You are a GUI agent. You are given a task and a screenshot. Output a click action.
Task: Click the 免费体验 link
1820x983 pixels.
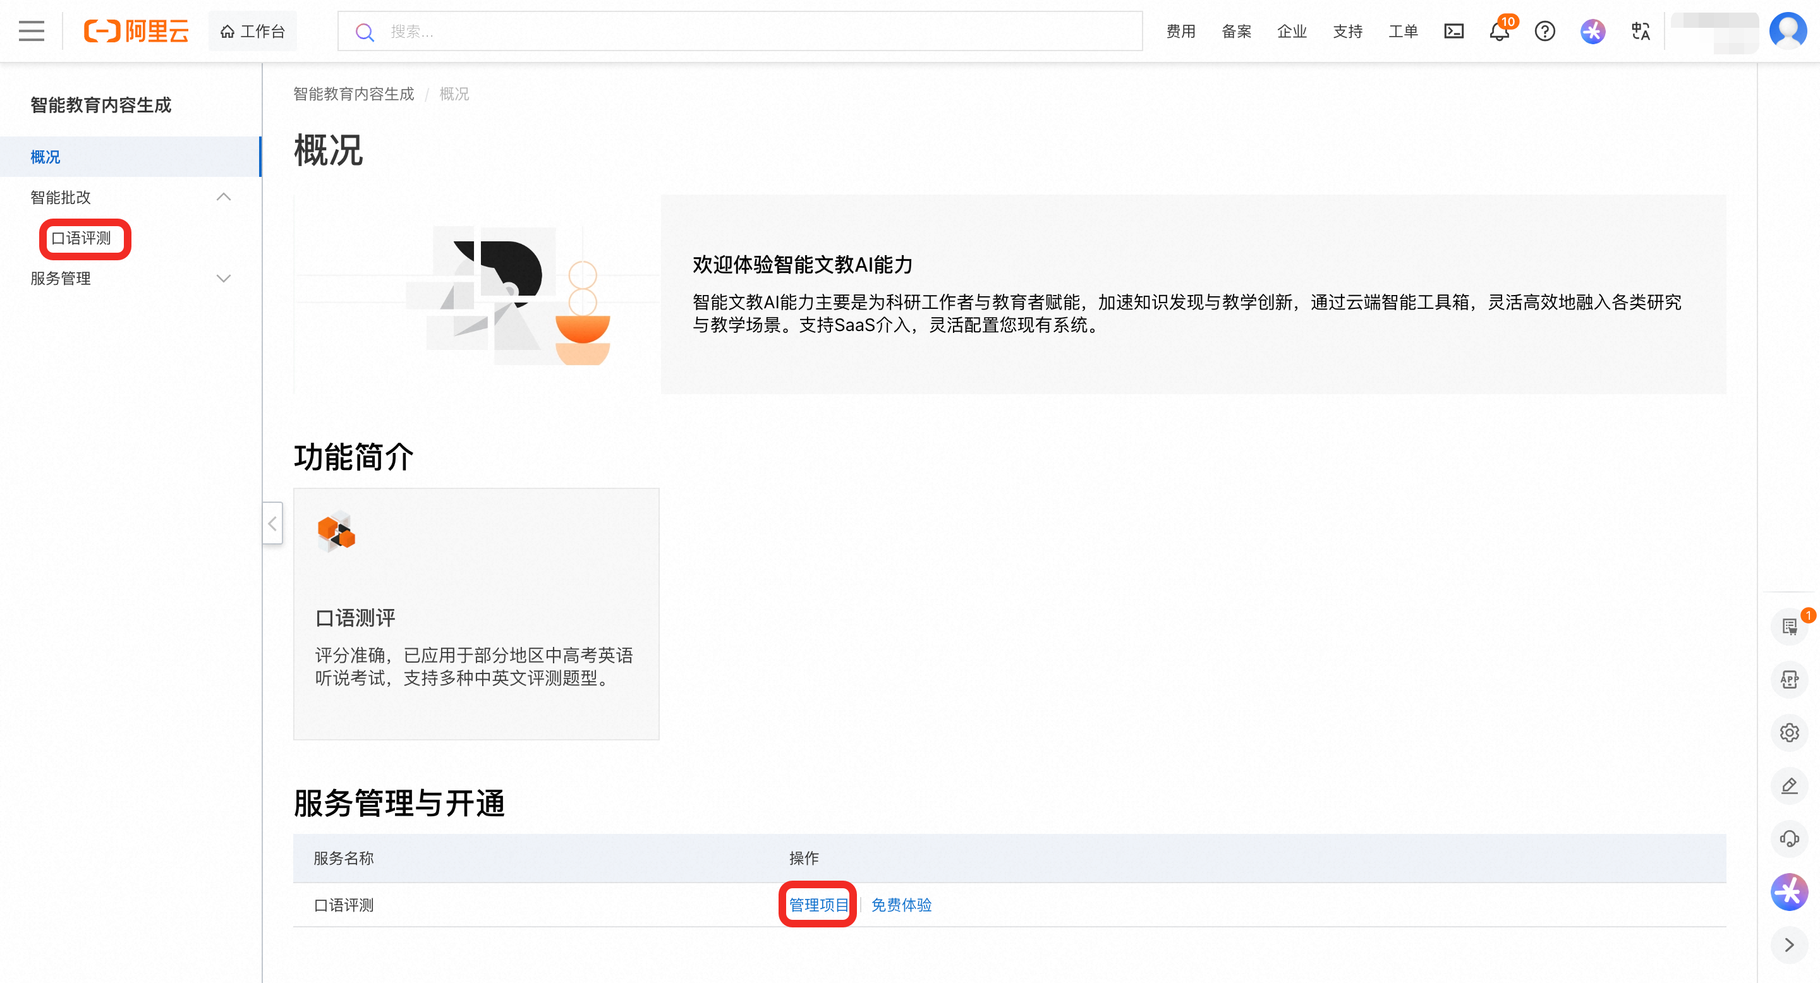click(901, 905)
